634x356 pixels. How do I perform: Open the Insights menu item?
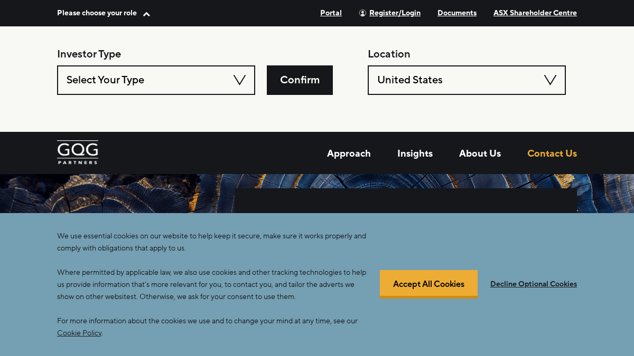(415, 153)
